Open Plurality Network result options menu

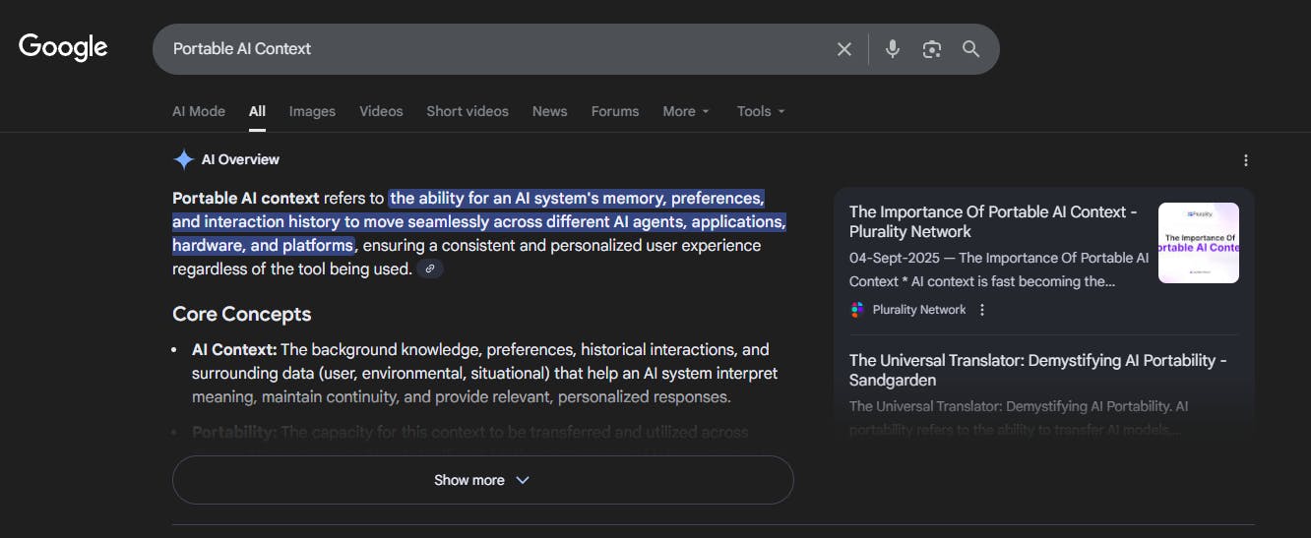coord(981,310)
